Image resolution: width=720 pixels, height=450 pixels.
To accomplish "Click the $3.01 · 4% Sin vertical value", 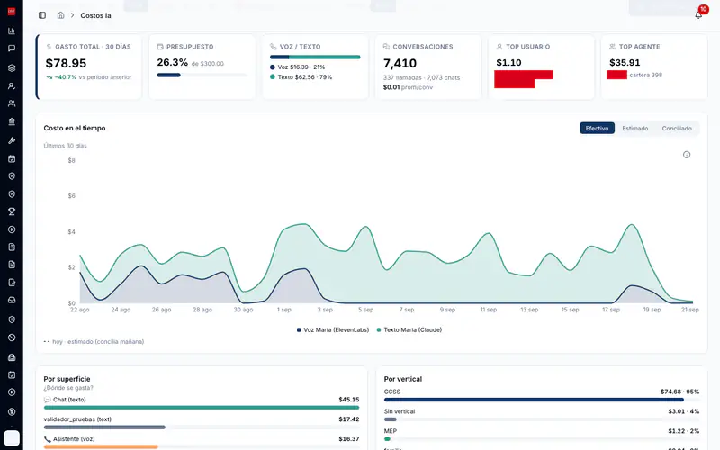I will click(x=684, y=411).
